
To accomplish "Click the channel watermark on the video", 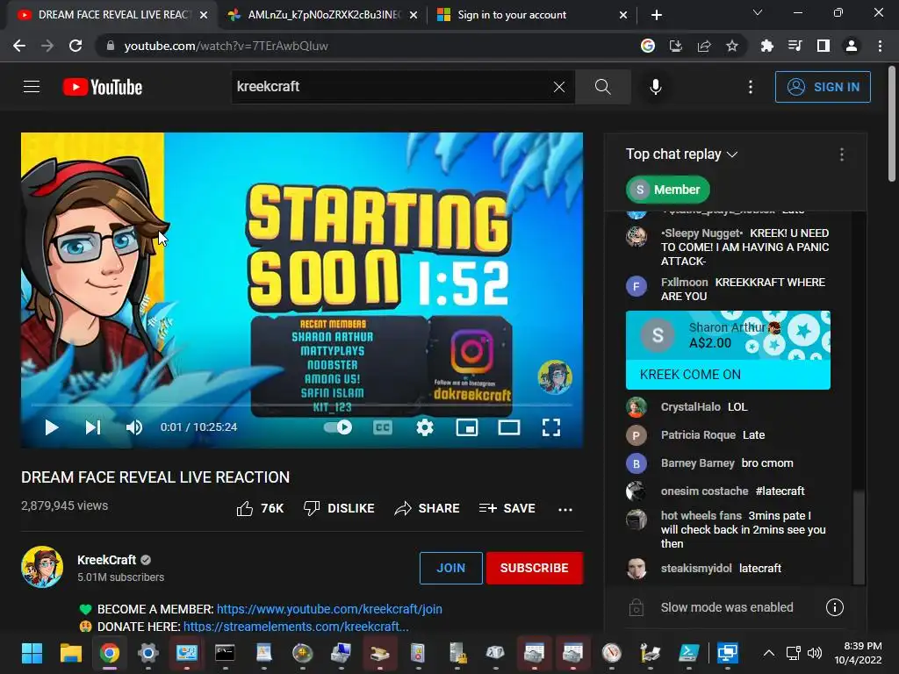I will coord(555,376).
